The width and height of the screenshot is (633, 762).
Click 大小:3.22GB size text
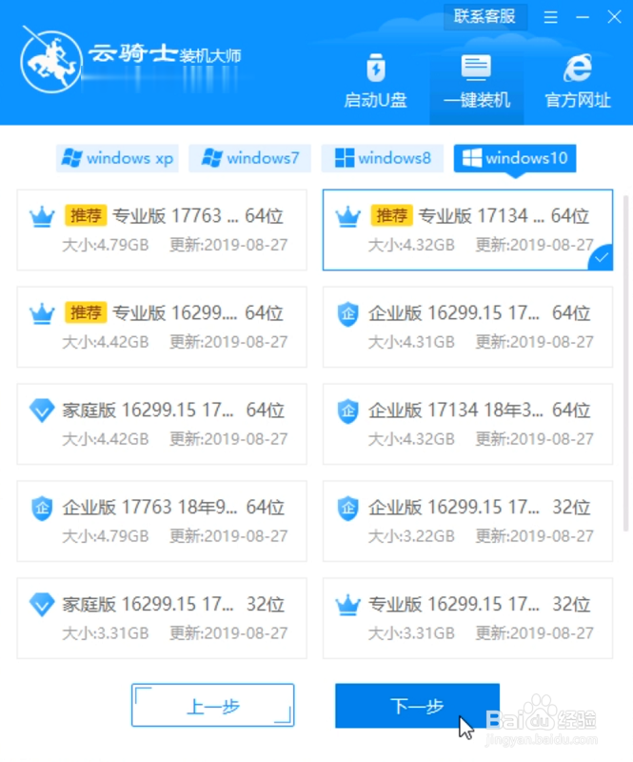[411, 536]
